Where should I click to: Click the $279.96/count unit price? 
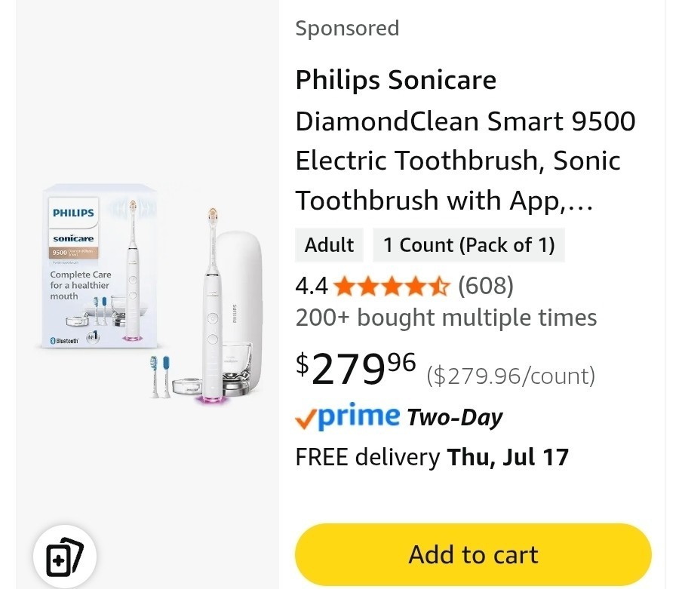511,376
